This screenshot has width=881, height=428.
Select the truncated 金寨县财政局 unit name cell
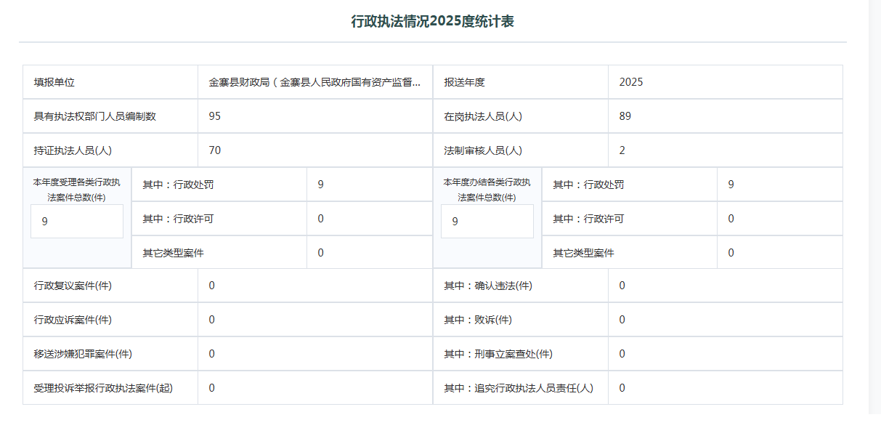pos(314,82)
